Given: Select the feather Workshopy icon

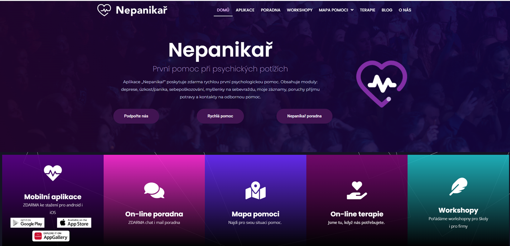Looking at the screenshot, I should pos(458,186).
